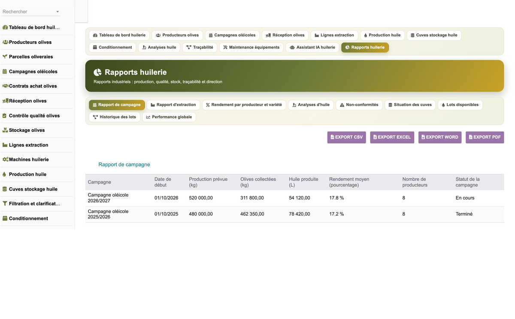
Task: Click gears icon beside Machines huilerie
Action: coord(5,159)
